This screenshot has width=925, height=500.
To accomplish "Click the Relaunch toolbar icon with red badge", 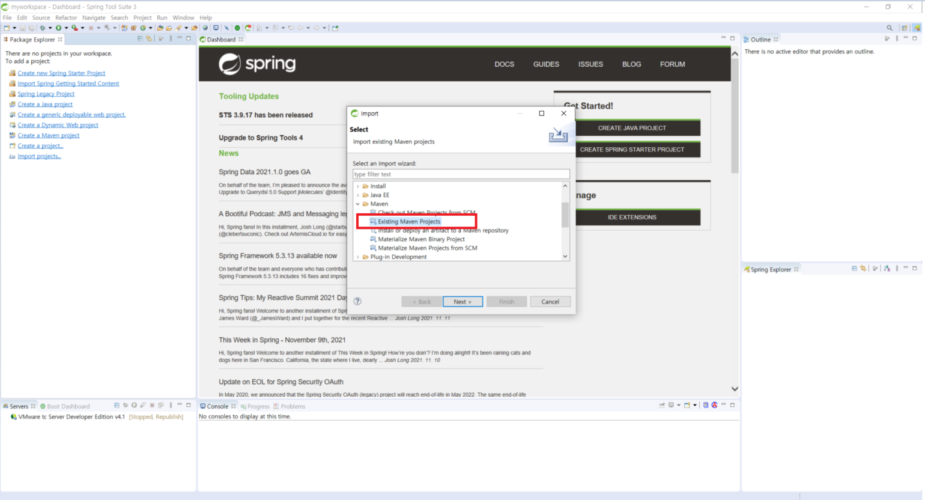I will pos(247,28).
